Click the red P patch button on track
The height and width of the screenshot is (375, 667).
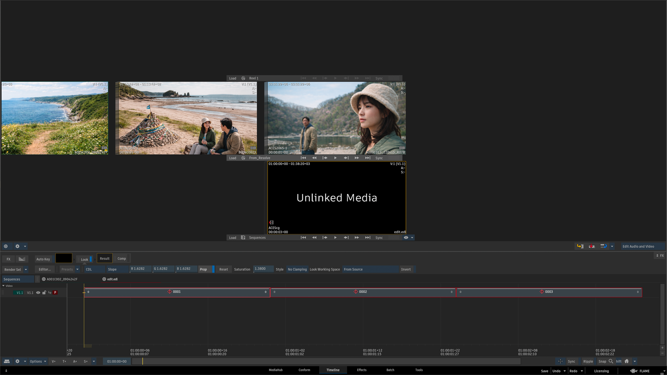tap(55, 293)
